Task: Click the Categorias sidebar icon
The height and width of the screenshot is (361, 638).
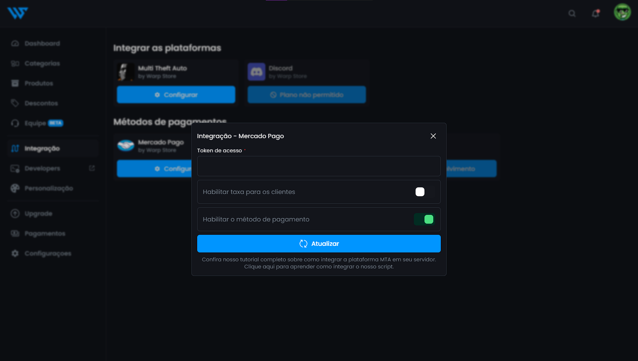Action: [x=15, y=63]
